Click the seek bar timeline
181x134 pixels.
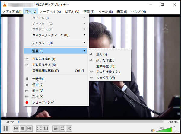click(91, 122)
